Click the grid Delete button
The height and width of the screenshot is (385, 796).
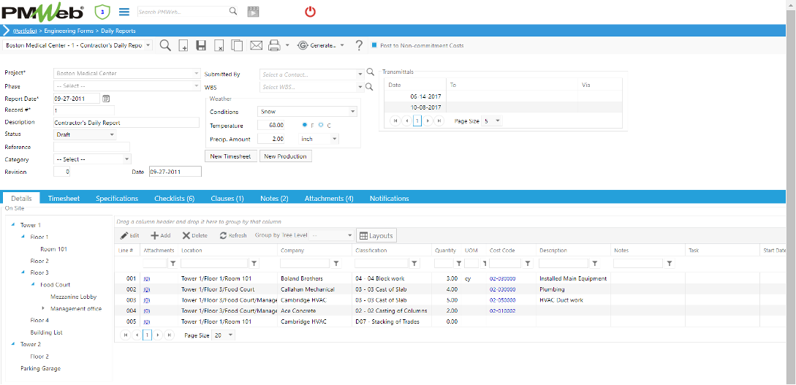195,235
